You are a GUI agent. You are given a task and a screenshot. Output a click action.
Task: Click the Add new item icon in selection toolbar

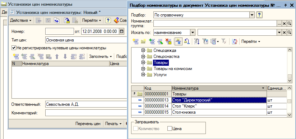(135, 41)
